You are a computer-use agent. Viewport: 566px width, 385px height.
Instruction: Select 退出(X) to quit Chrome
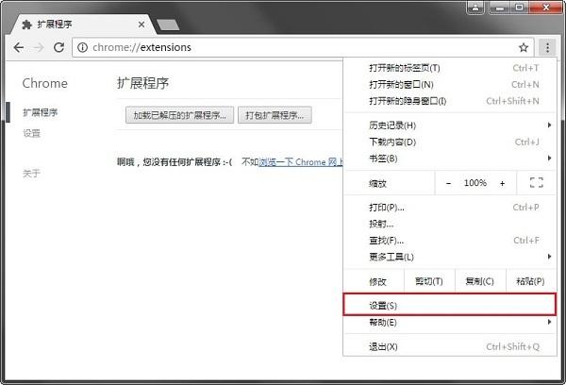(x=449, y=346)
